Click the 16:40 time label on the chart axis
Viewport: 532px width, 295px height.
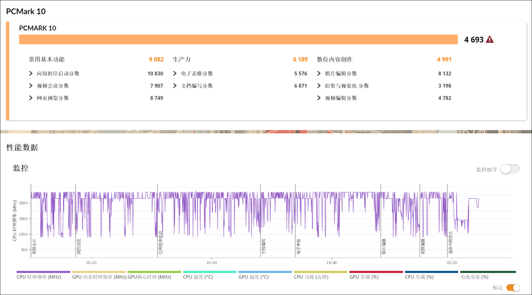pyautogui.click(x=332, y=263)
